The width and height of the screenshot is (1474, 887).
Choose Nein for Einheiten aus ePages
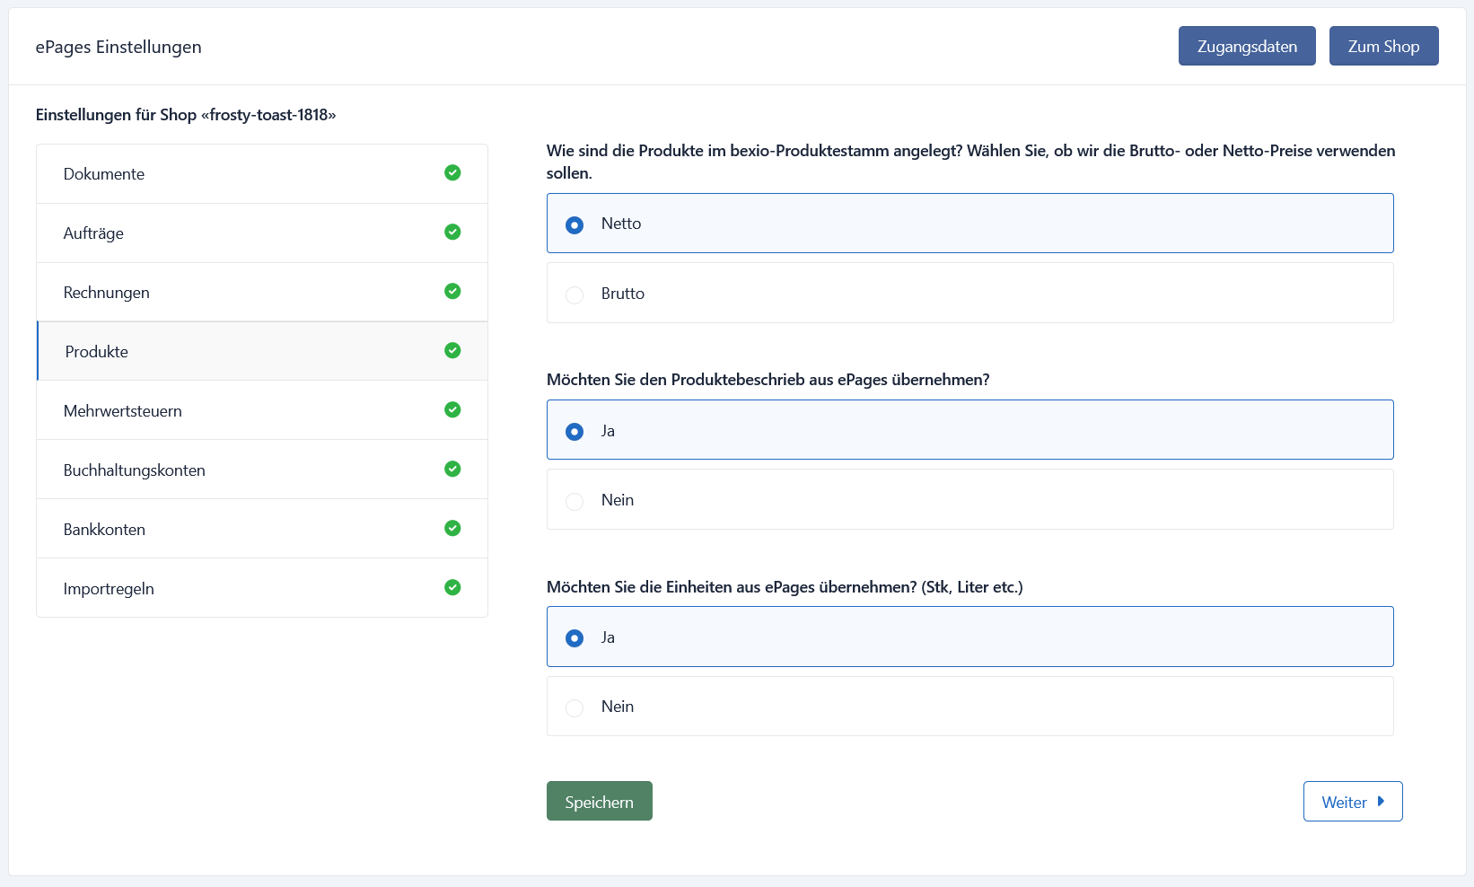970,707
